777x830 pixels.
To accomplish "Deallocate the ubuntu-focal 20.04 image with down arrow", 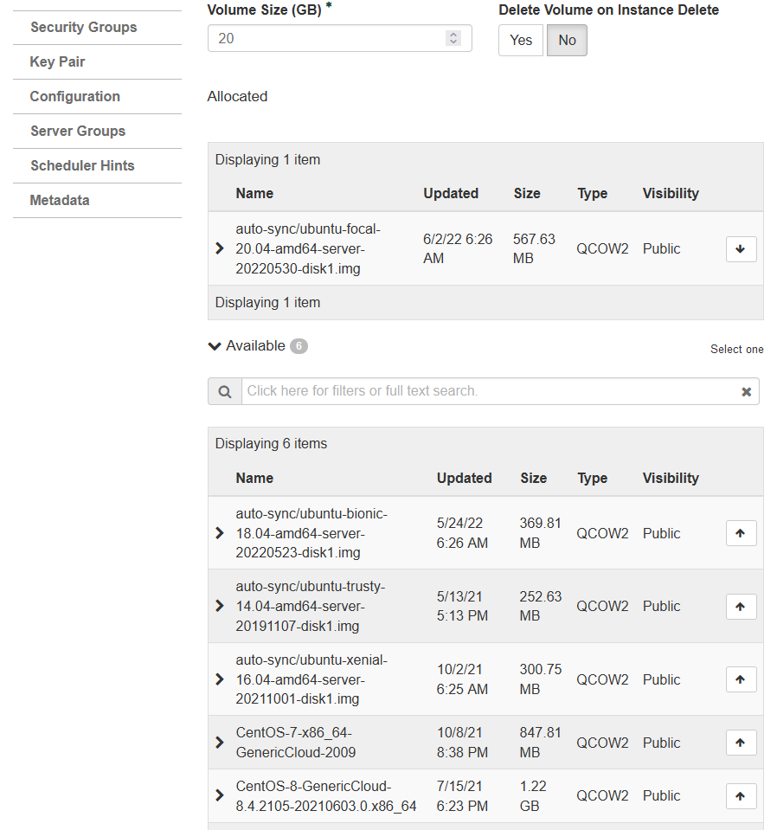I will 741,249.
